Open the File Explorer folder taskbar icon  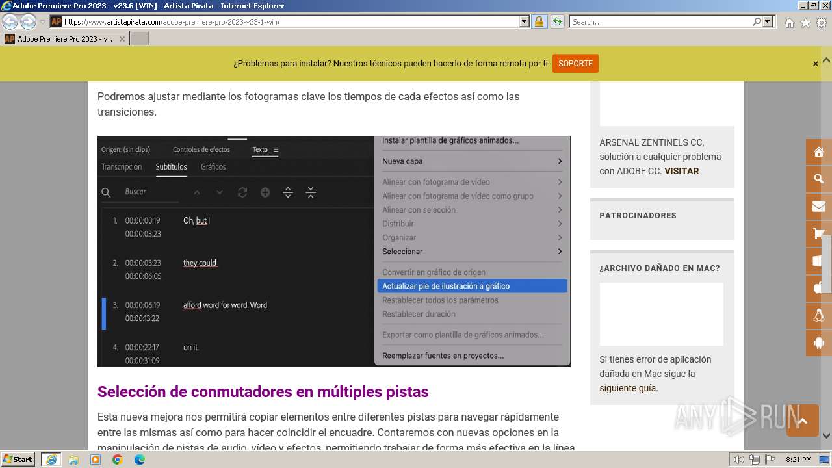(x=73, y=460)
